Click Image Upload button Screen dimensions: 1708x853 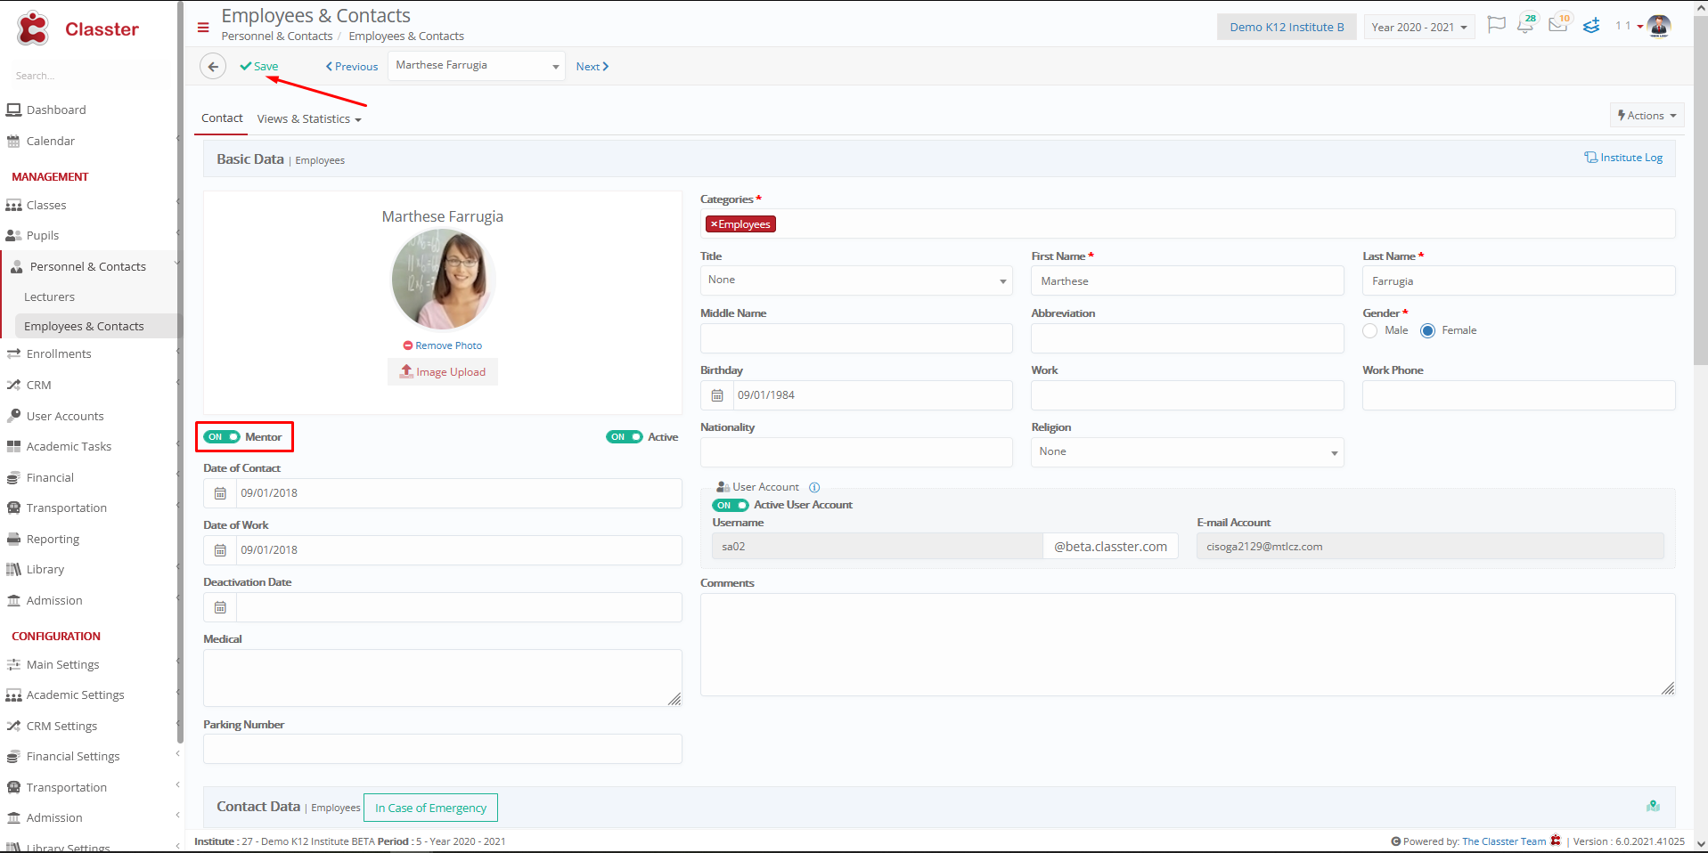[443, 372]
